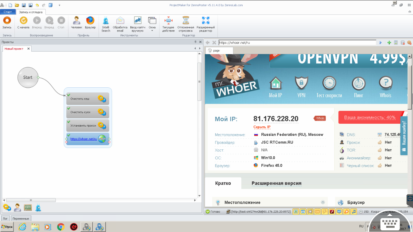Open Google Chrome from the taskbar
Viewport: 413px width, 232px height.
tap(60, 227)
